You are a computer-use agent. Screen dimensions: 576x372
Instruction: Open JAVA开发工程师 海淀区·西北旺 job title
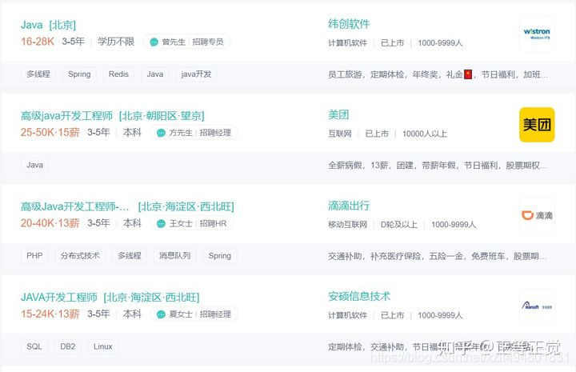click(110, 298)
